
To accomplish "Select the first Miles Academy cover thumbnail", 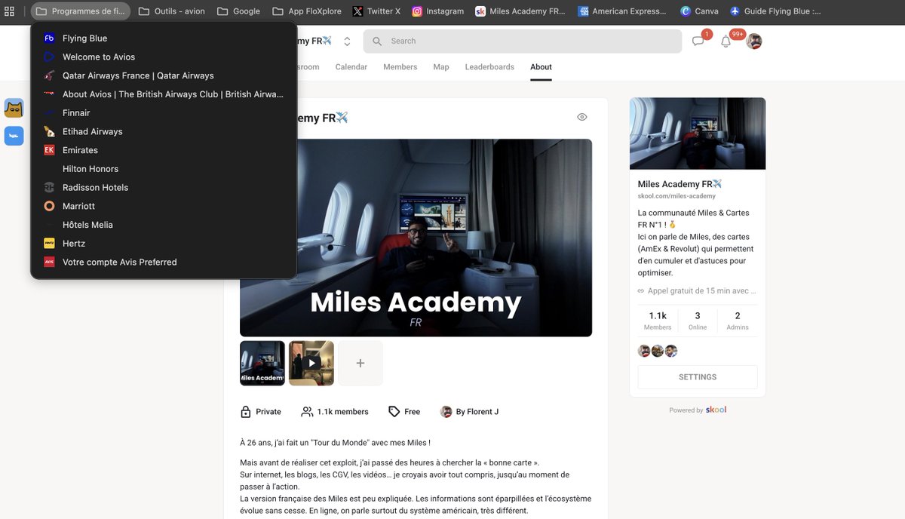I will (x=262, y=363).
